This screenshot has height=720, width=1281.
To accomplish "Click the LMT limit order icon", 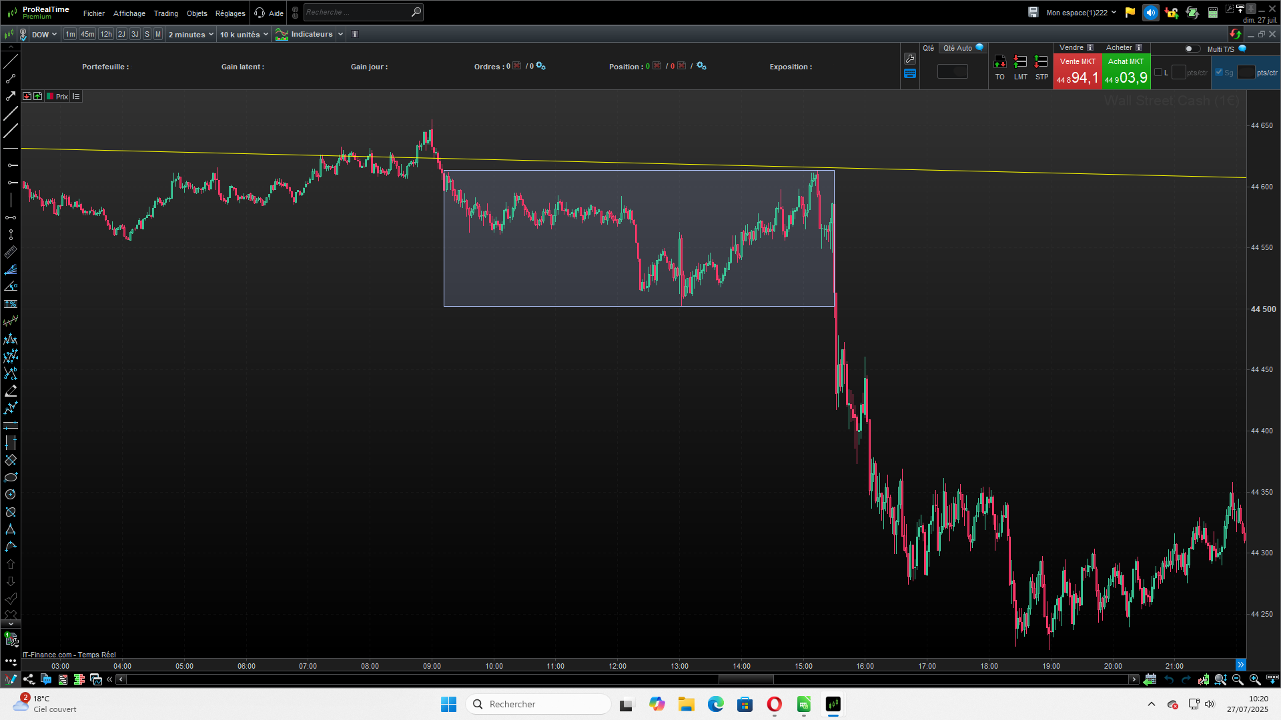I will (x=1020, y=62).
